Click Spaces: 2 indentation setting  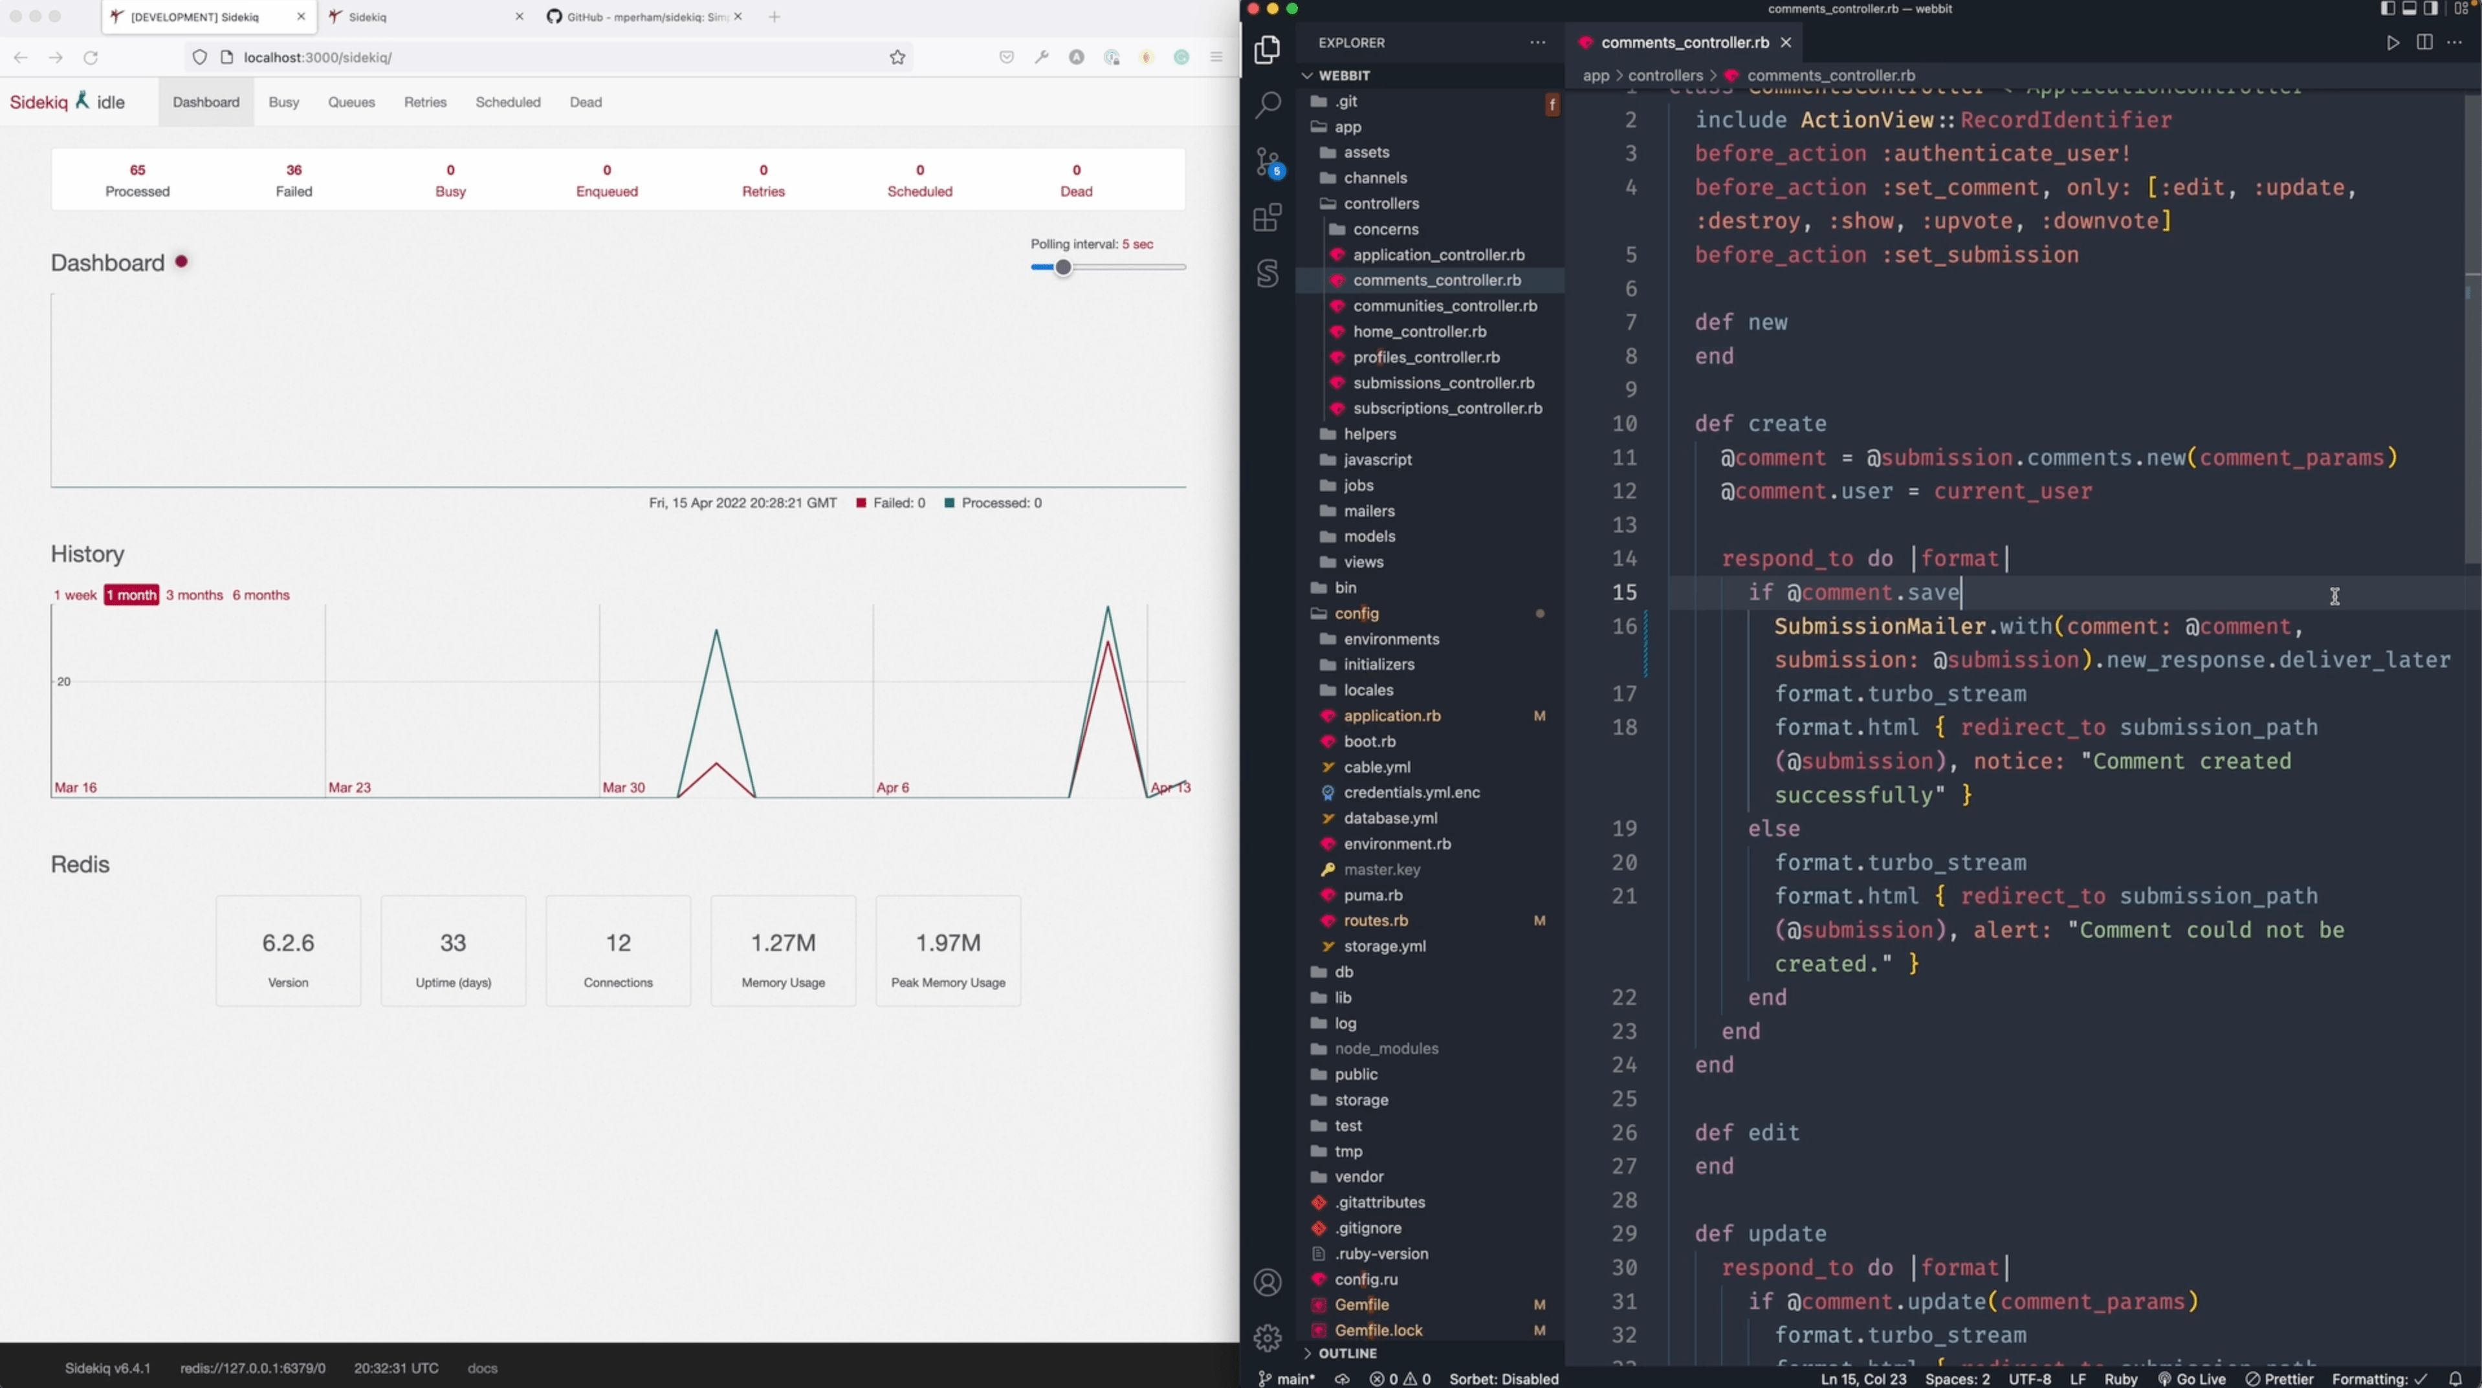[x=1957, y=1378]
